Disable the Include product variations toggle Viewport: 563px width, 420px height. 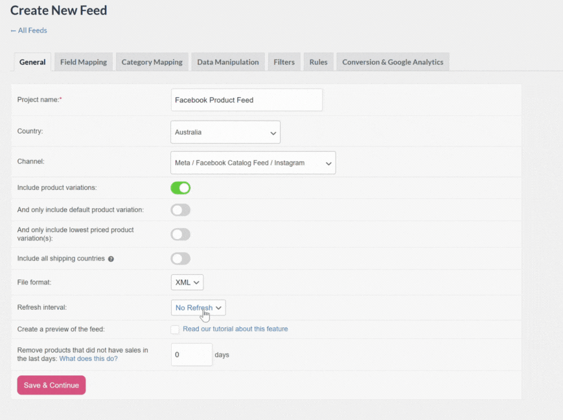click(180, 188)
